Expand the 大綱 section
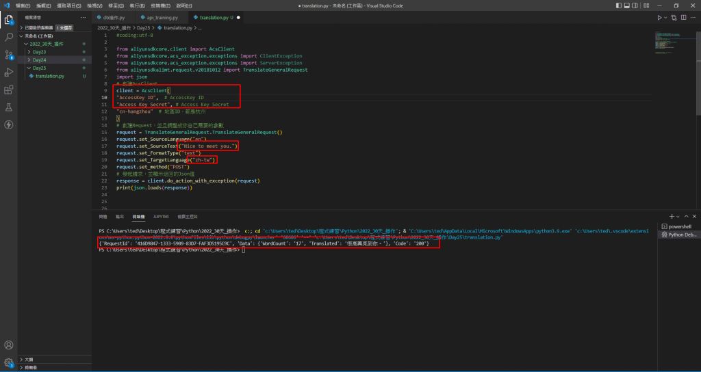 point(55,359)
